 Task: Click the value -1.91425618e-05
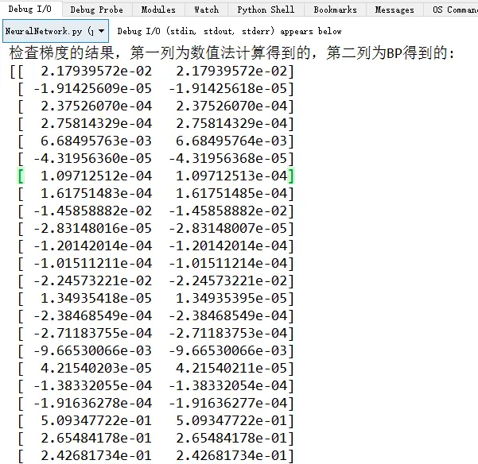[x=227, y=89]
